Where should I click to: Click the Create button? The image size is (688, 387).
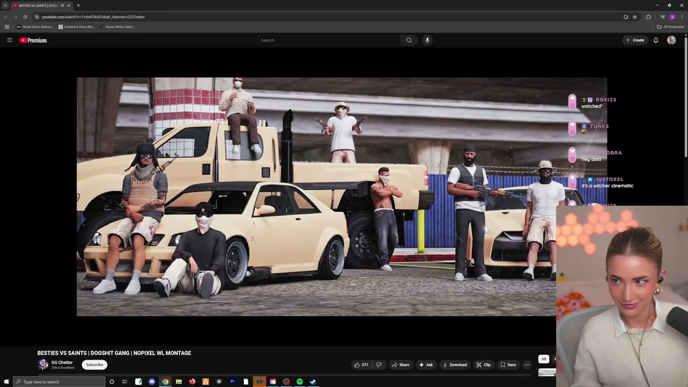[635, 40]
